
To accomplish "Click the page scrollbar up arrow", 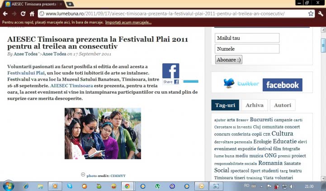I will coord(323,30).
